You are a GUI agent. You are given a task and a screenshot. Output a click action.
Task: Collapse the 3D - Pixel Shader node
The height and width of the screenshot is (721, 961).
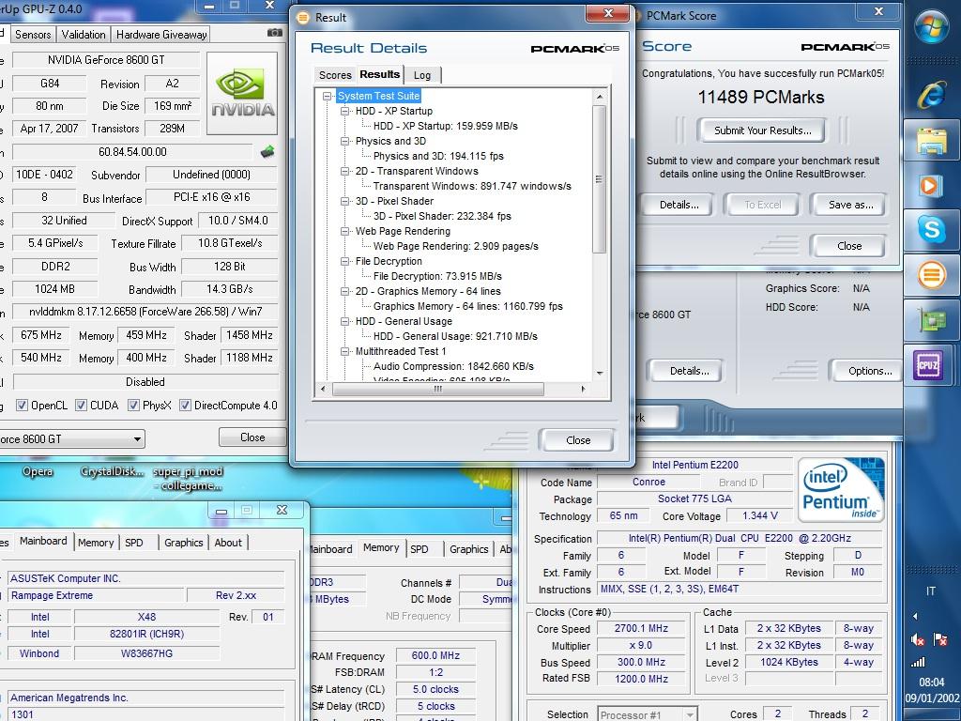coord(345,201)
